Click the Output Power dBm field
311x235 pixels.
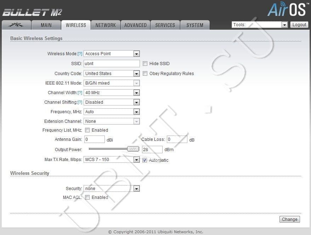pos(152,149)
